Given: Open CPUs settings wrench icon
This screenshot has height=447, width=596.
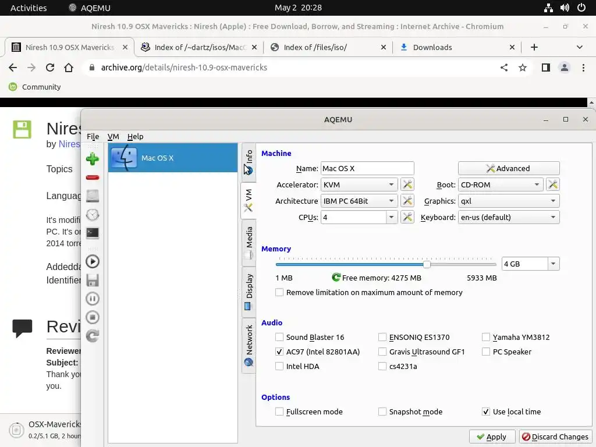Looking at the screenshot, I should pos(407,218).
